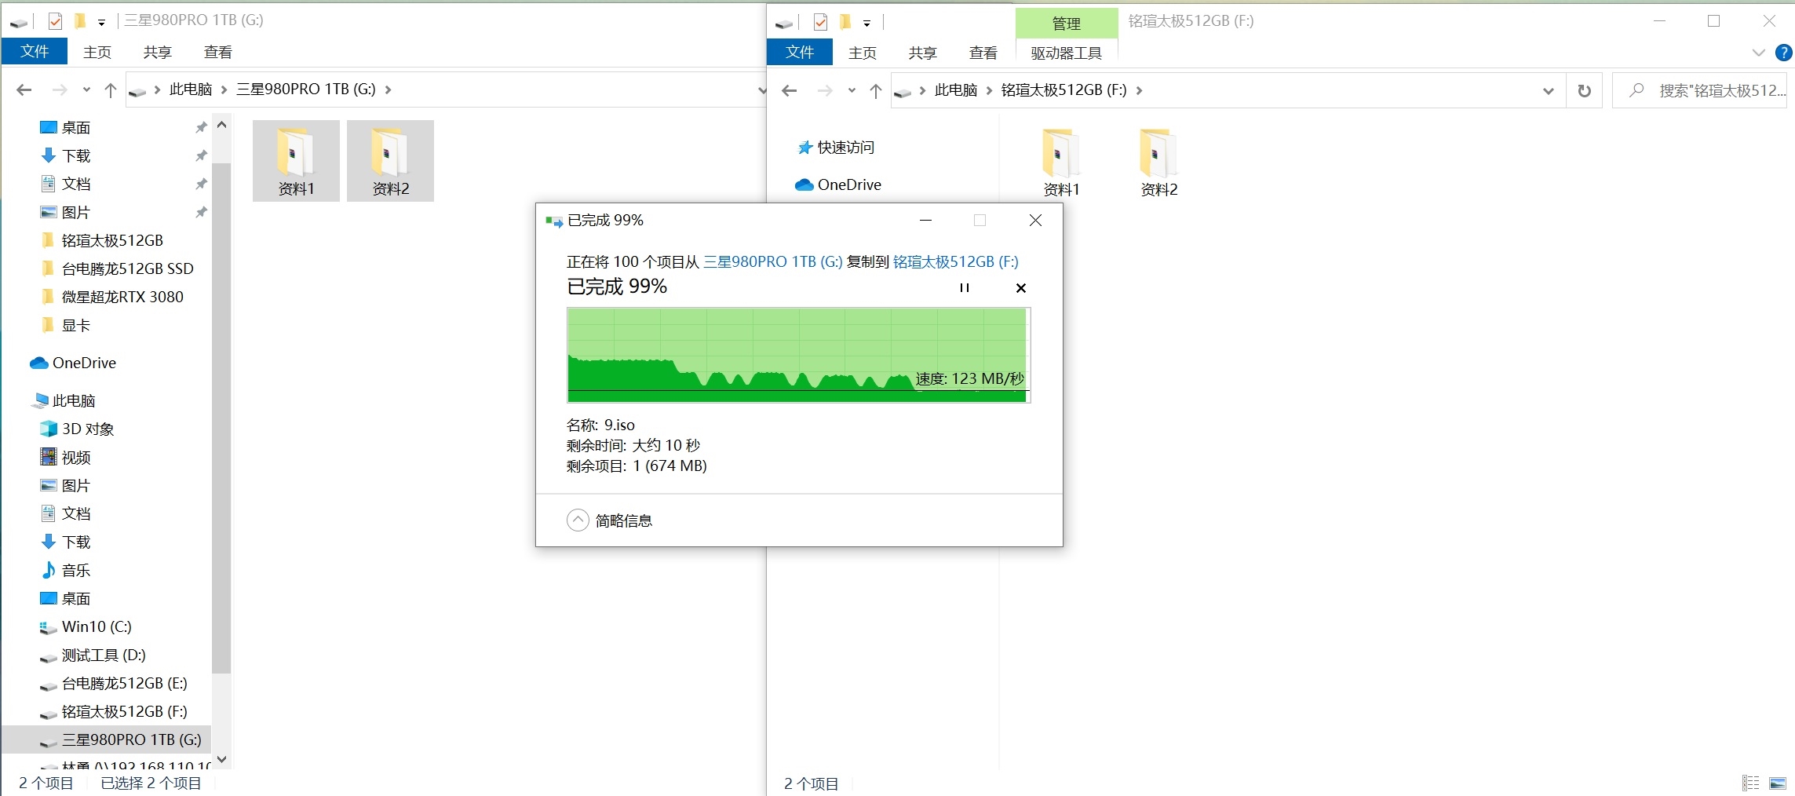Click 此电脑 breadcrumb in right window
Image resolution: width=1795 pixels, height=796 pixels.
click(956, 90)
